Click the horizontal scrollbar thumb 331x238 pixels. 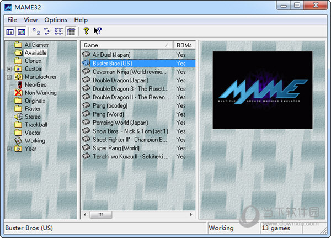(x=101, y=215)
